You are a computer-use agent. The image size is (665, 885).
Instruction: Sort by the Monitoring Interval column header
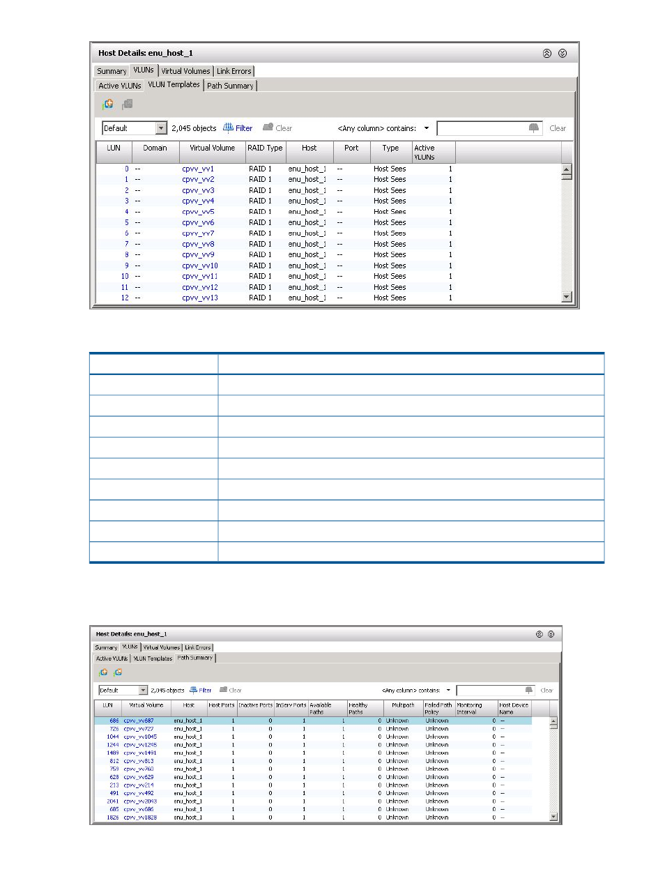pyautogui.click(x=476, y=708)
